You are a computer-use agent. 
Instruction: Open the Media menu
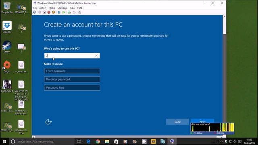52,8
